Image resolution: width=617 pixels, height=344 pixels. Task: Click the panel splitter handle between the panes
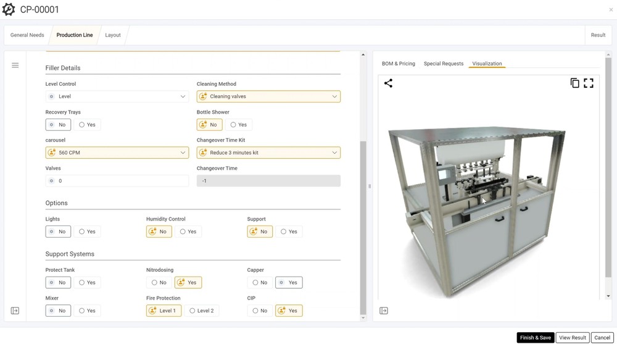(370, 186)
